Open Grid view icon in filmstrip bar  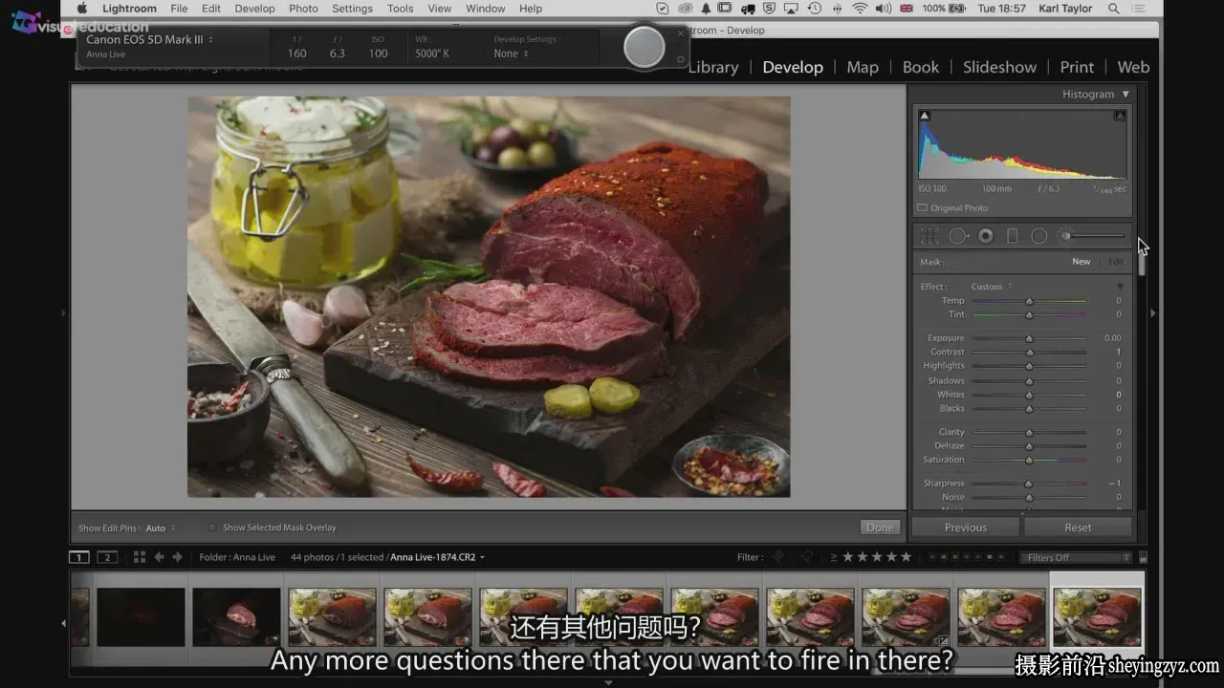click(x=139, y=557)
